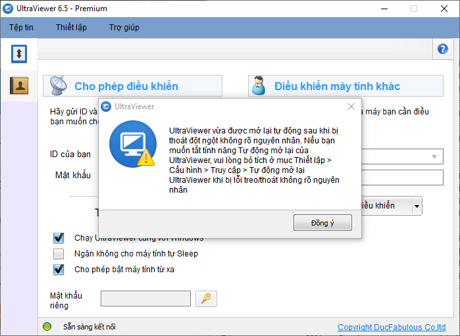Open the Copyright DucFabulous Co.ltd link
This screenshot has height=336, width=460.
[x=392, y=327]
